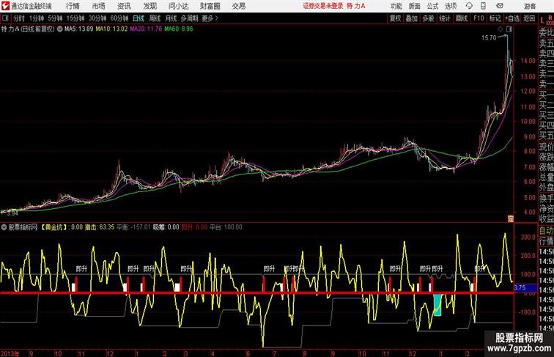Expand the 更多 periods list
The image size is (554, 357).
pyautogui.click(x=210, y=18)
